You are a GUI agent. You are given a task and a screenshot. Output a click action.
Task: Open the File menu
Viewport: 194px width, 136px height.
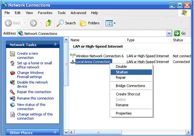(x=7, y=13)
